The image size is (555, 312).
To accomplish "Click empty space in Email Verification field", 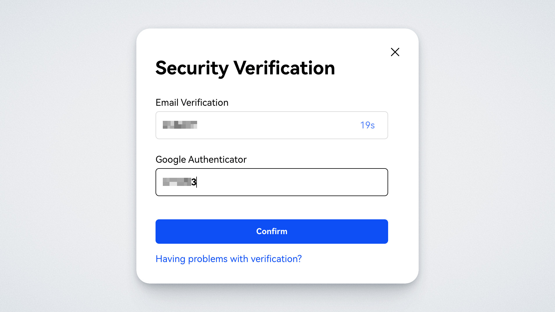I will click(x=276, y=125).
